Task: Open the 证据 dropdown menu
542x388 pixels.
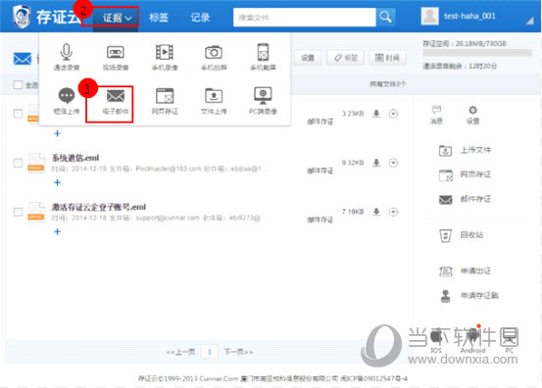Action: (116, 18)
